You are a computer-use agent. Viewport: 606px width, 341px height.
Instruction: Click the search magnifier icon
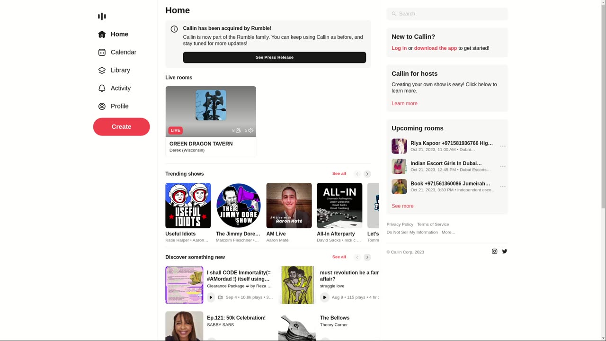click(394, 14)
